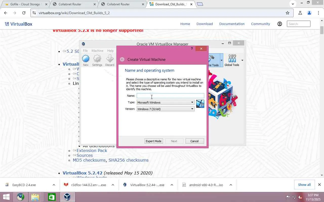Launch the Store app from the taskbar

pyautogui.click(x=52, y=197)
